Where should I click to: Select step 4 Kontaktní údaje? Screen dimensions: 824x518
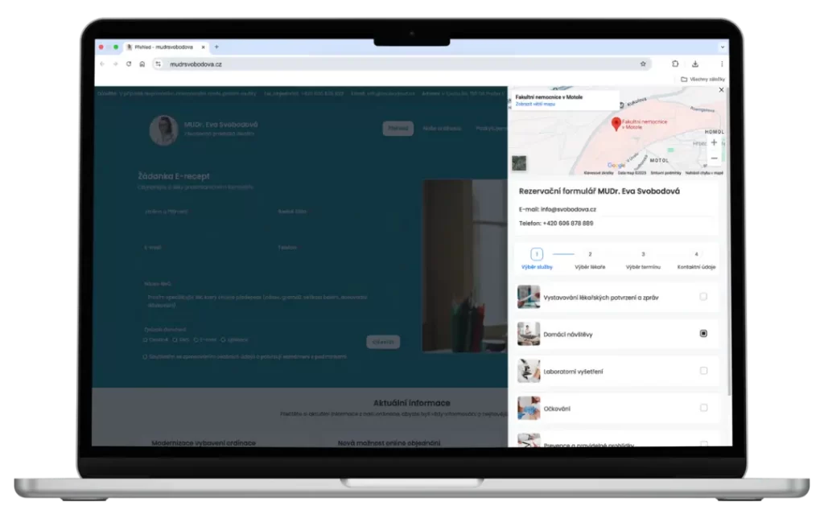tap(696, 259)
